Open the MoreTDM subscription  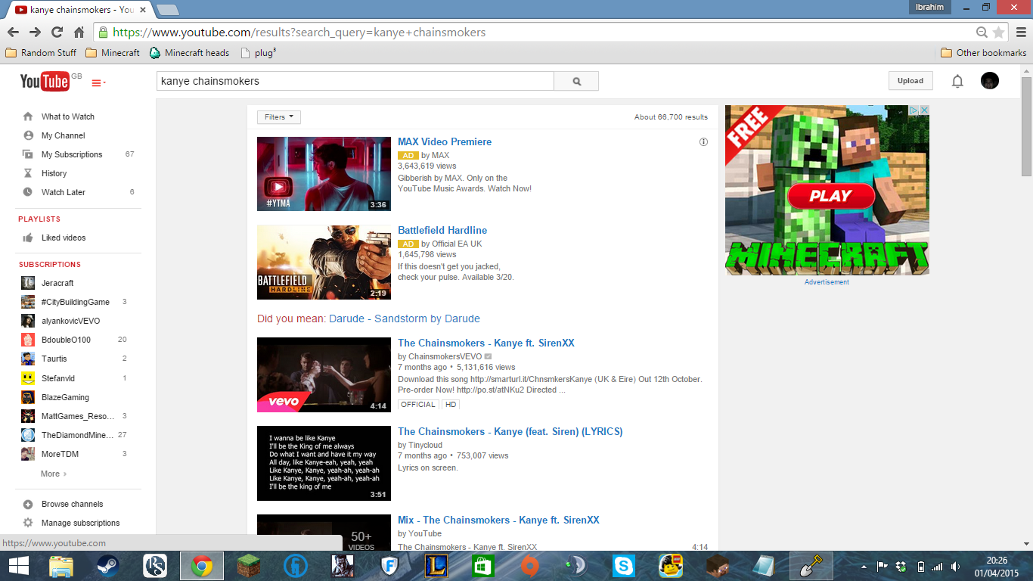coord(60,454)
